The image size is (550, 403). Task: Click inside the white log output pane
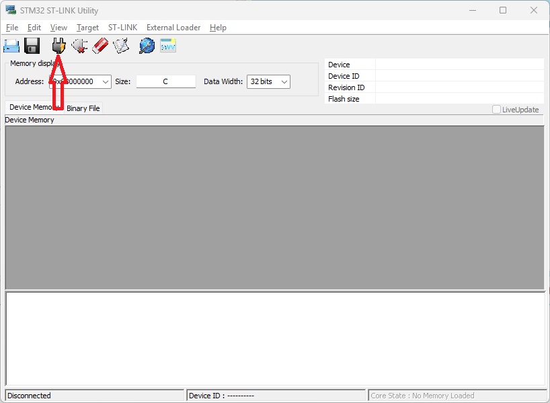tap(276, 339)
